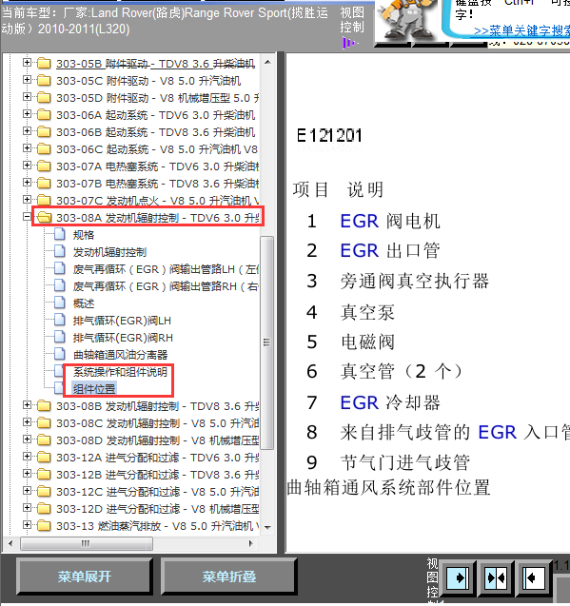Click the 303-12C 进气分配和过滤 folder icon
570x606 pixels.
click(x=44, y=491)
